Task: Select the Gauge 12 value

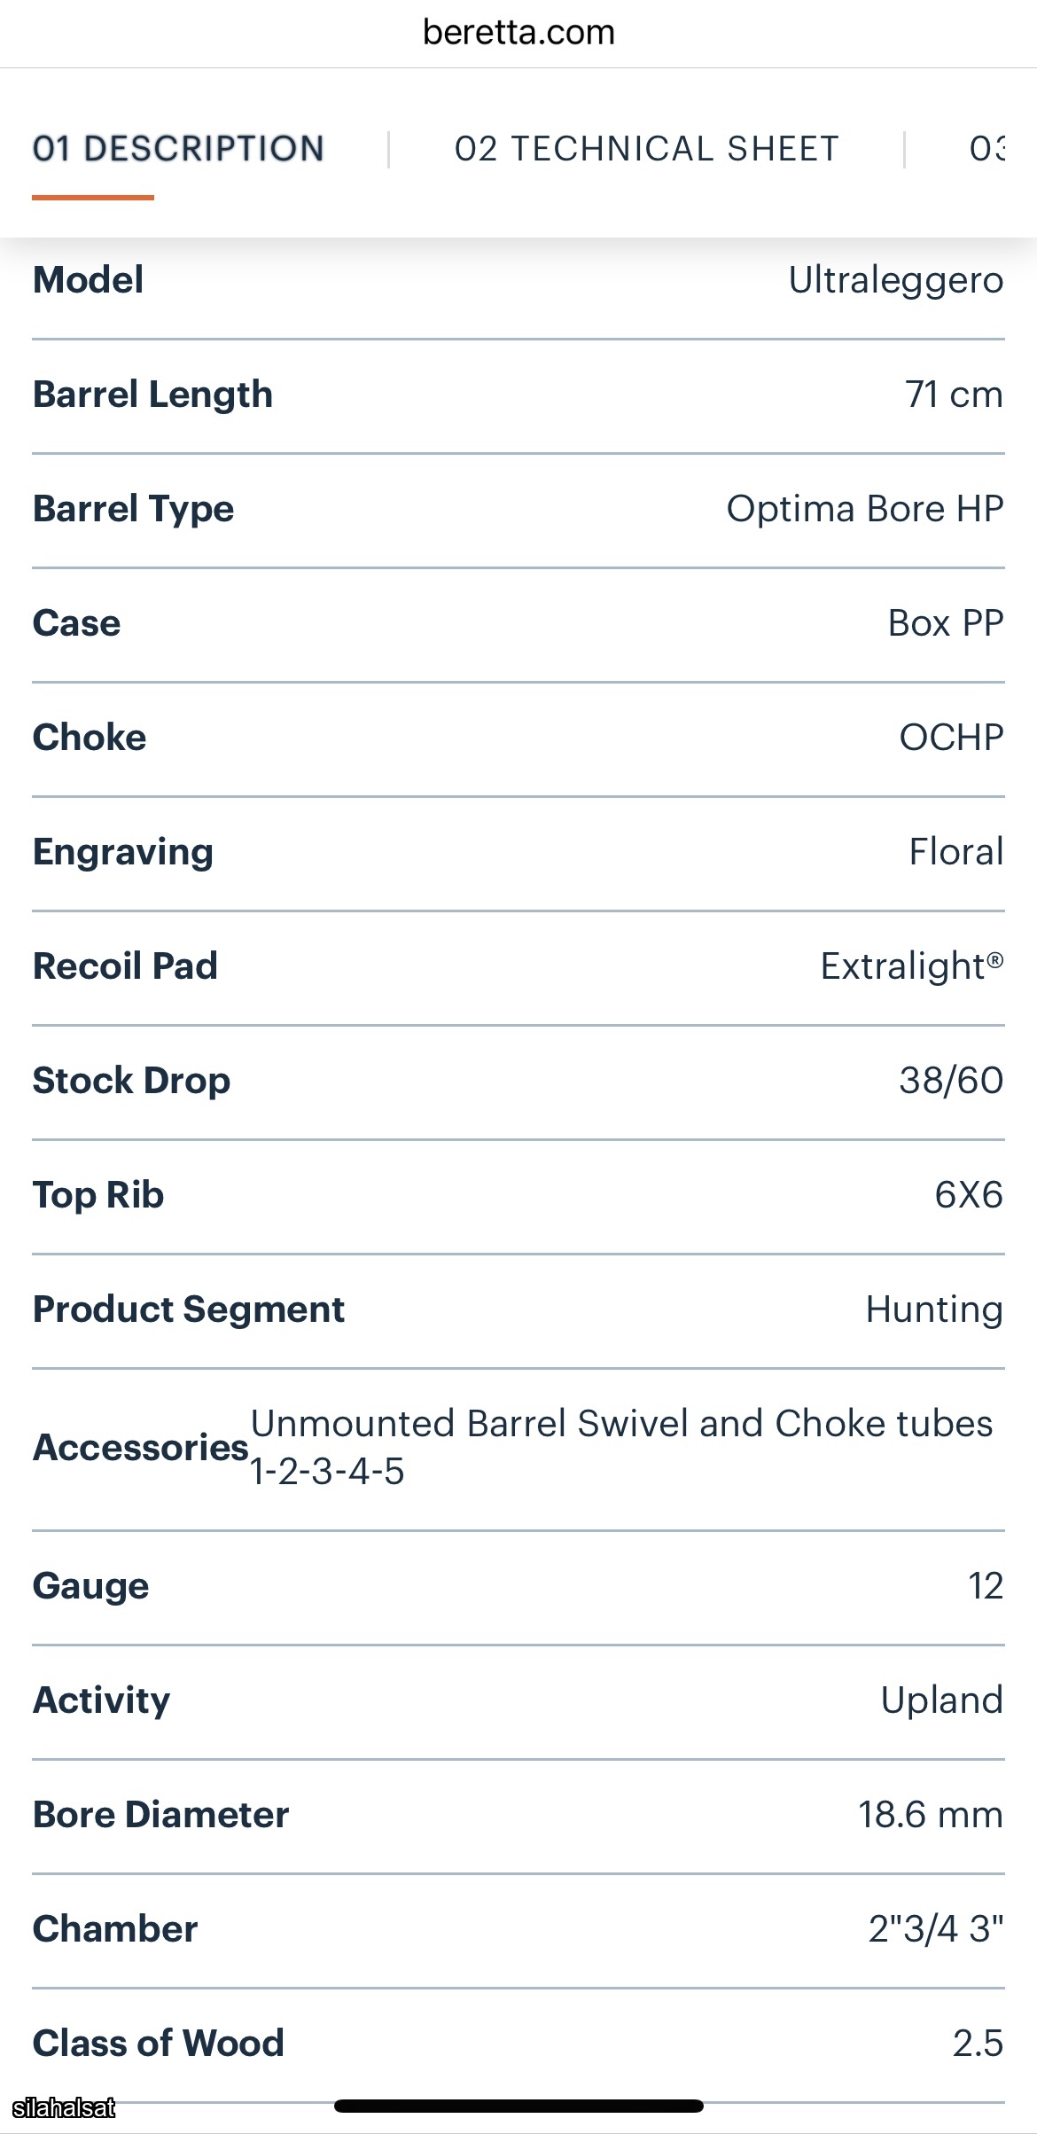Action: (x=986, y=1586)
